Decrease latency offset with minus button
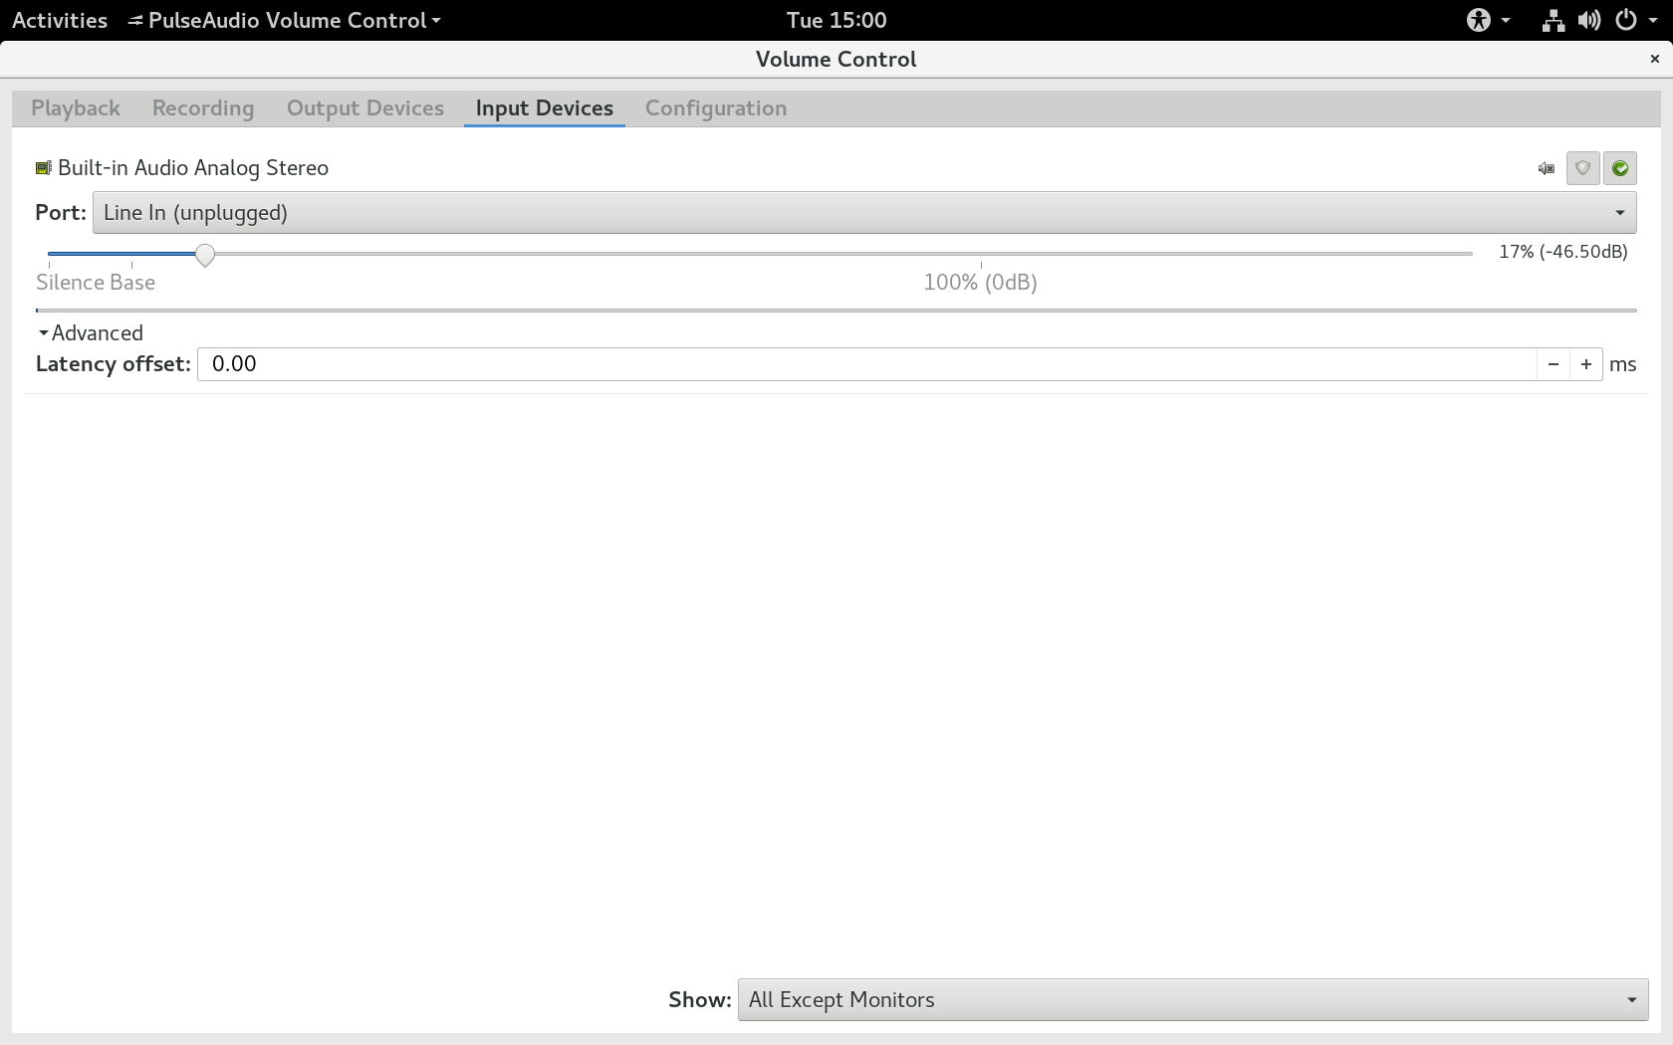The height and width of the screenshot is (1045, 1673). point(1553,364)
